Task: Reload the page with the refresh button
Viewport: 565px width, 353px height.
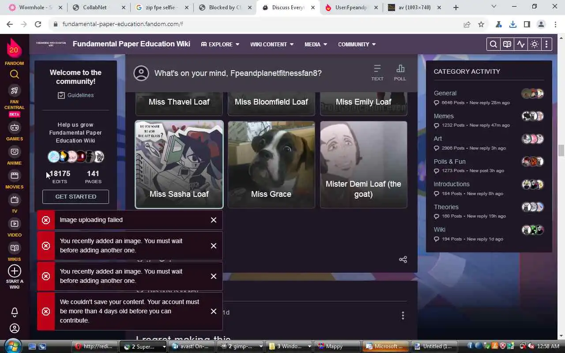Action: [x=38, y=24]
